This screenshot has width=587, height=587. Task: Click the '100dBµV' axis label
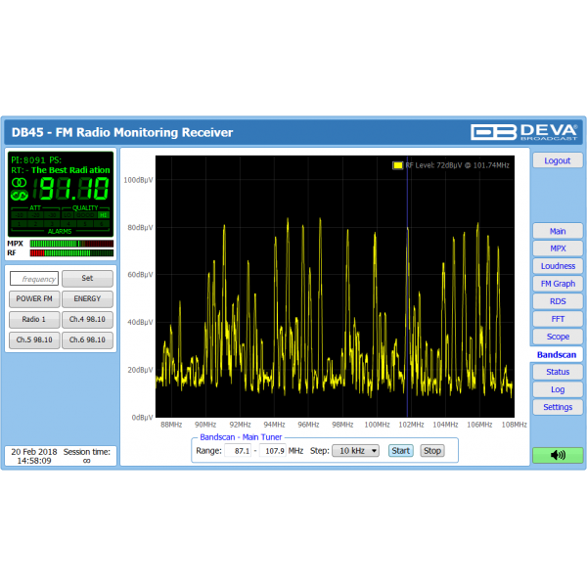pyautogui.click(x=138, y=180)
